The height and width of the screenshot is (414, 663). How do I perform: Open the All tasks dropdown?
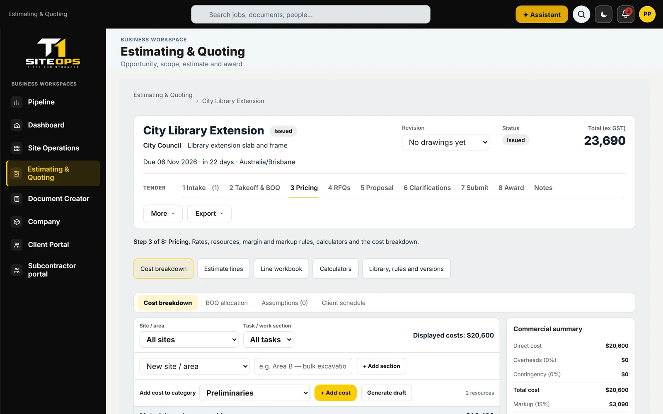(x=268, y=339)
